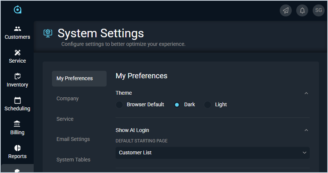The image size is (328, 173).
Task: Go to the Inventory clipboard icon
Action: [x=18, y=76]
